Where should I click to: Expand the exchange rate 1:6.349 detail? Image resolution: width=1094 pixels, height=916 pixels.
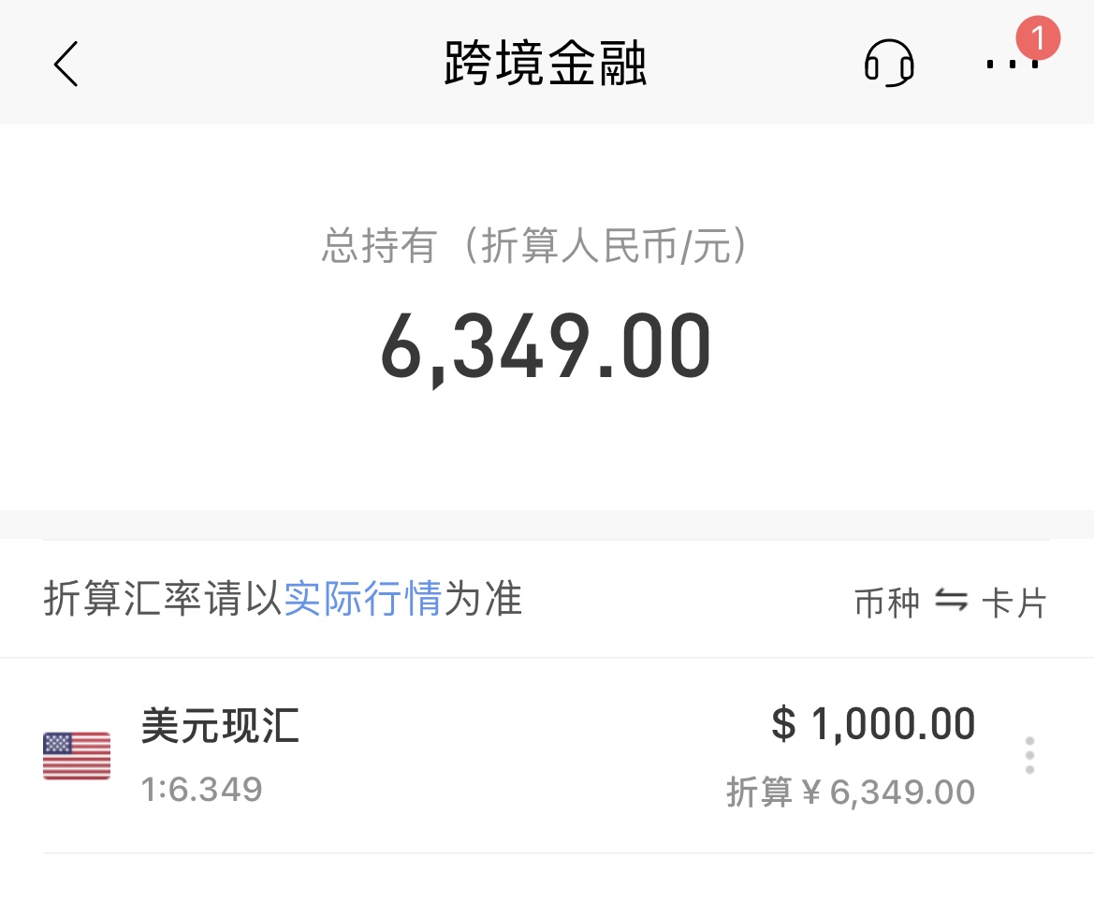coord(201,789)
